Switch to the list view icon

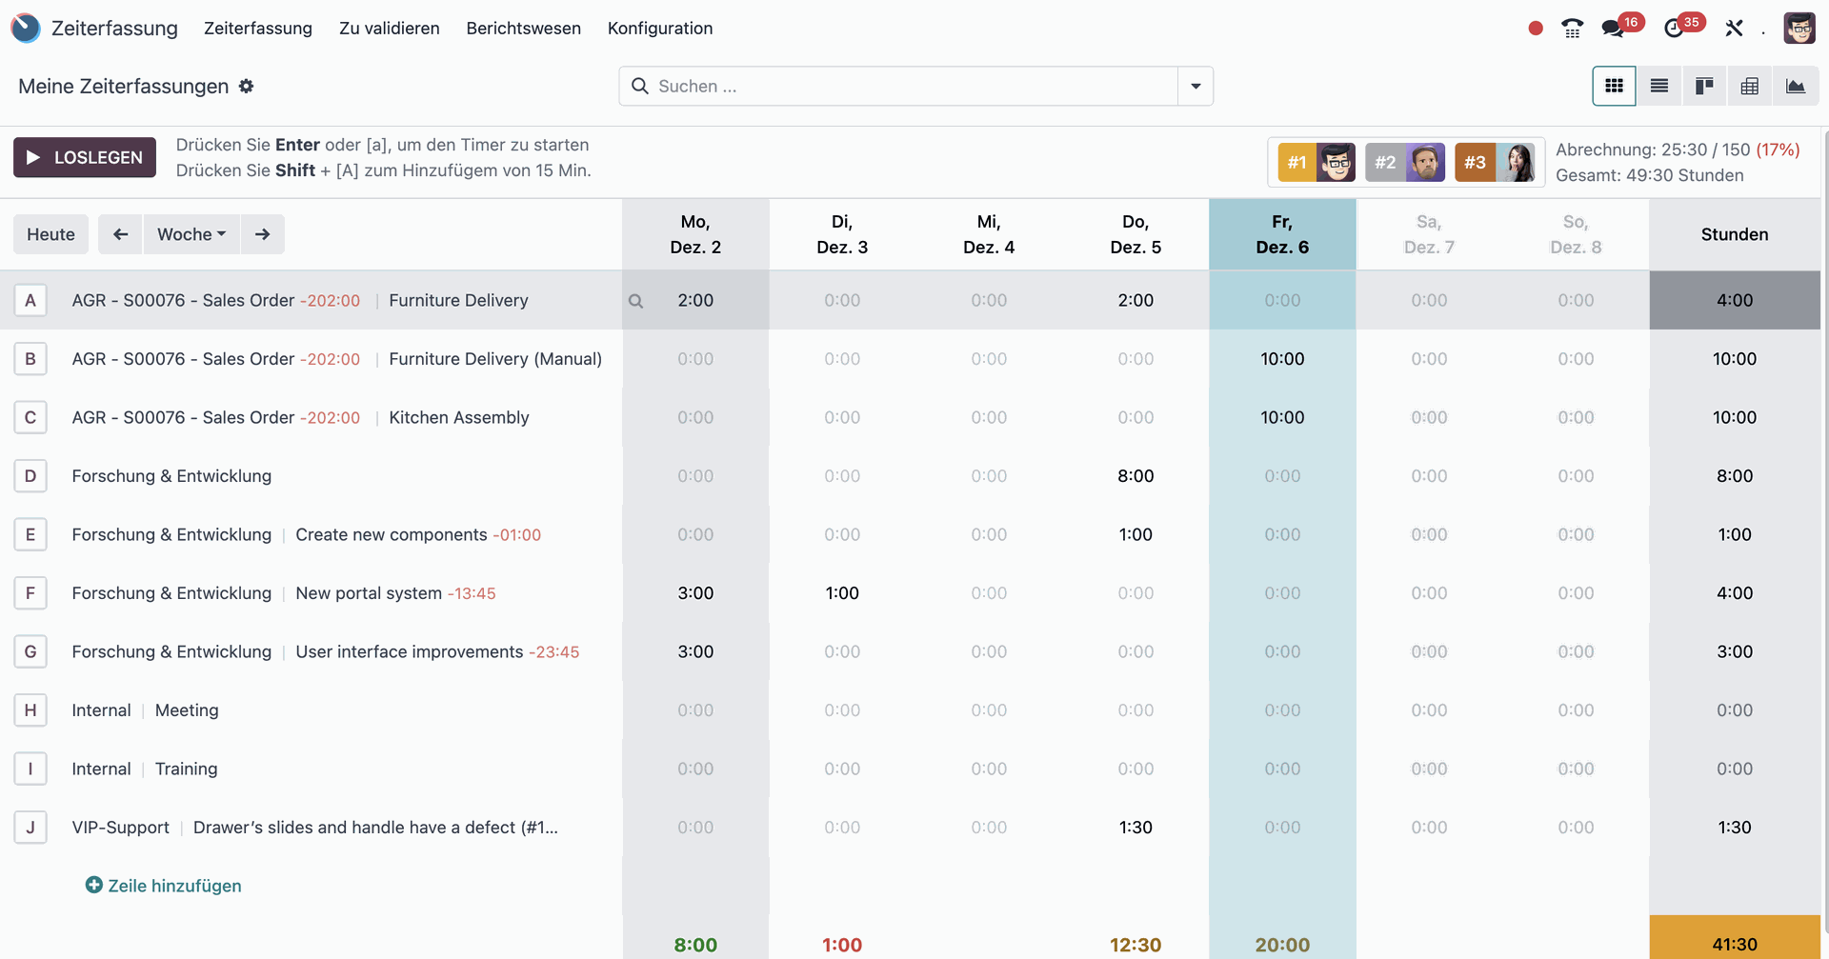[x=1658, y=86]
